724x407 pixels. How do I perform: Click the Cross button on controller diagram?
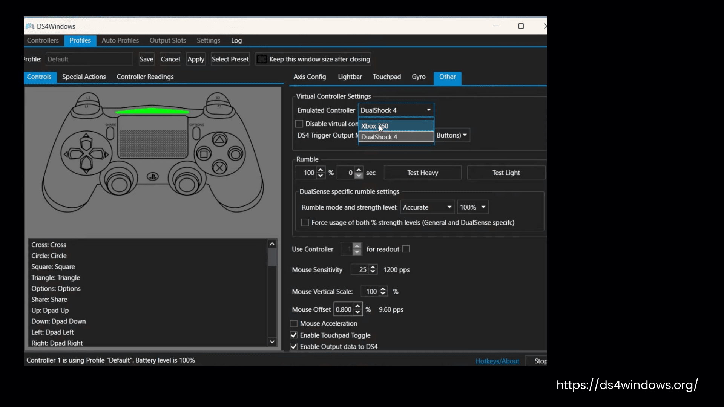[x=219, y=167]
